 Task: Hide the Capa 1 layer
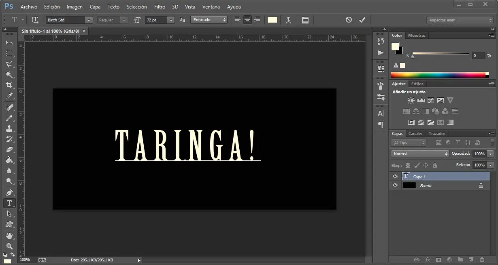395,176
